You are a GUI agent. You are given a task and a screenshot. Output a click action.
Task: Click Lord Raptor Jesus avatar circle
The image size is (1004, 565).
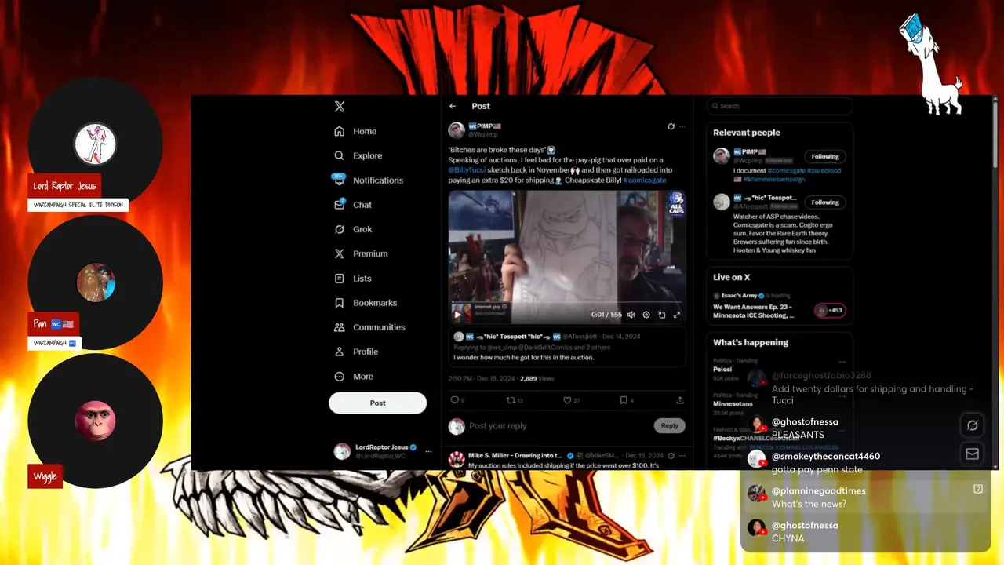(95, 144)
